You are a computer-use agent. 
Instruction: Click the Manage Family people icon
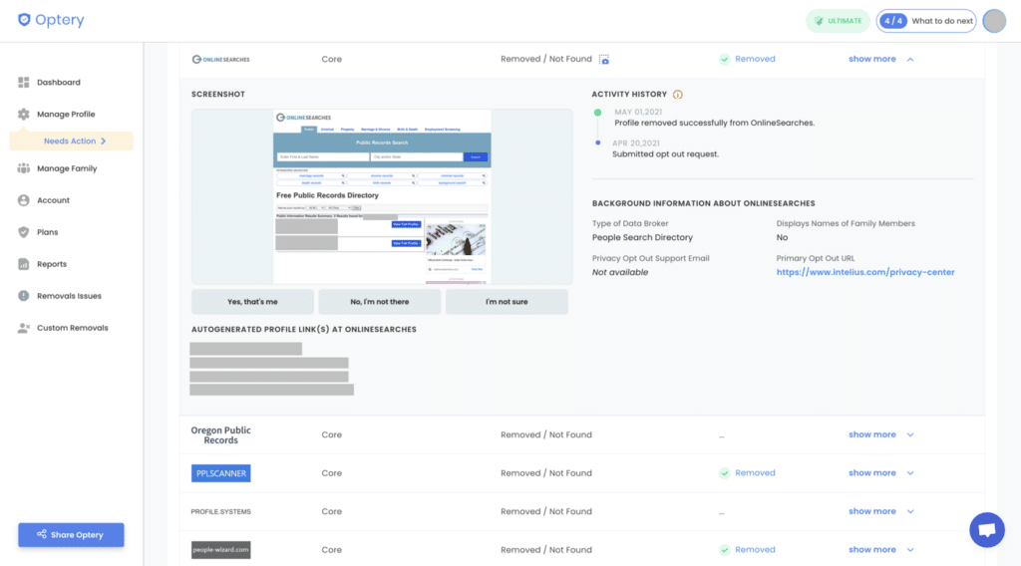(x=24, y=168)
